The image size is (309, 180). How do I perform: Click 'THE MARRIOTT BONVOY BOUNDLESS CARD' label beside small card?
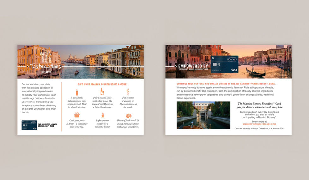tap(47, 125)
